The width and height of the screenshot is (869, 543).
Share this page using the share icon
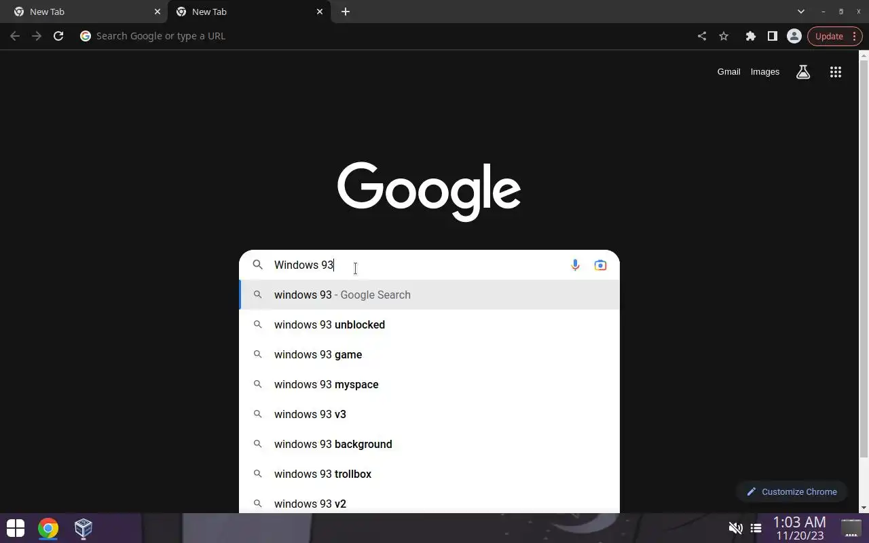(702, 36)
